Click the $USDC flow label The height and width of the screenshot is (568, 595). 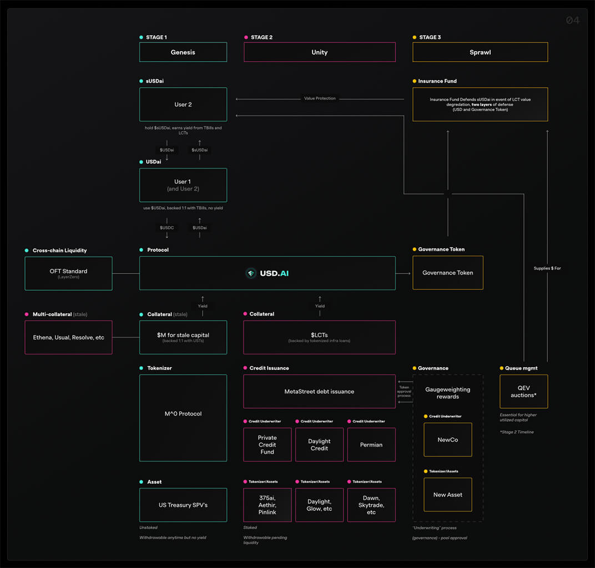pos(167,228)
